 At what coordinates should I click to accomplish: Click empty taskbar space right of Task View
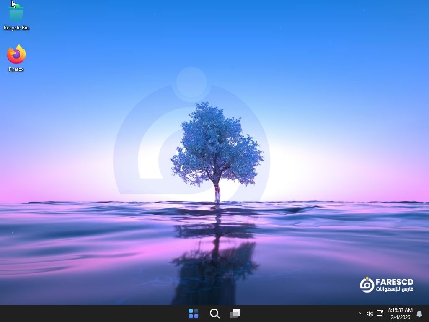click(x=293, y=314)
